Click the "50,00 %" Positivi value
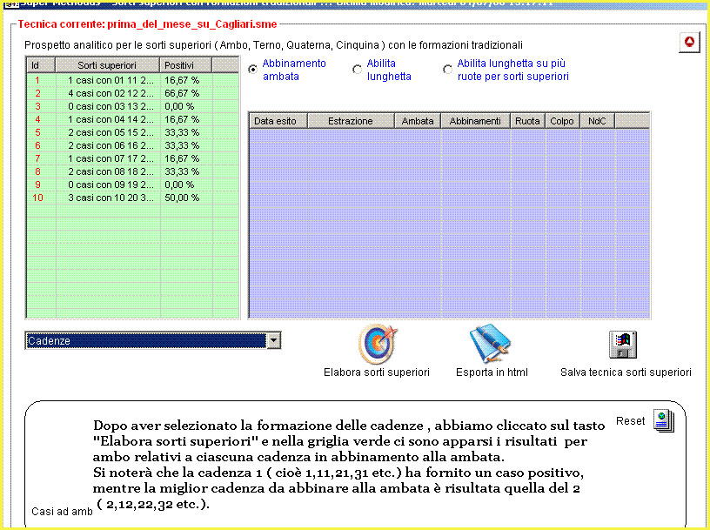 (182, 198)
